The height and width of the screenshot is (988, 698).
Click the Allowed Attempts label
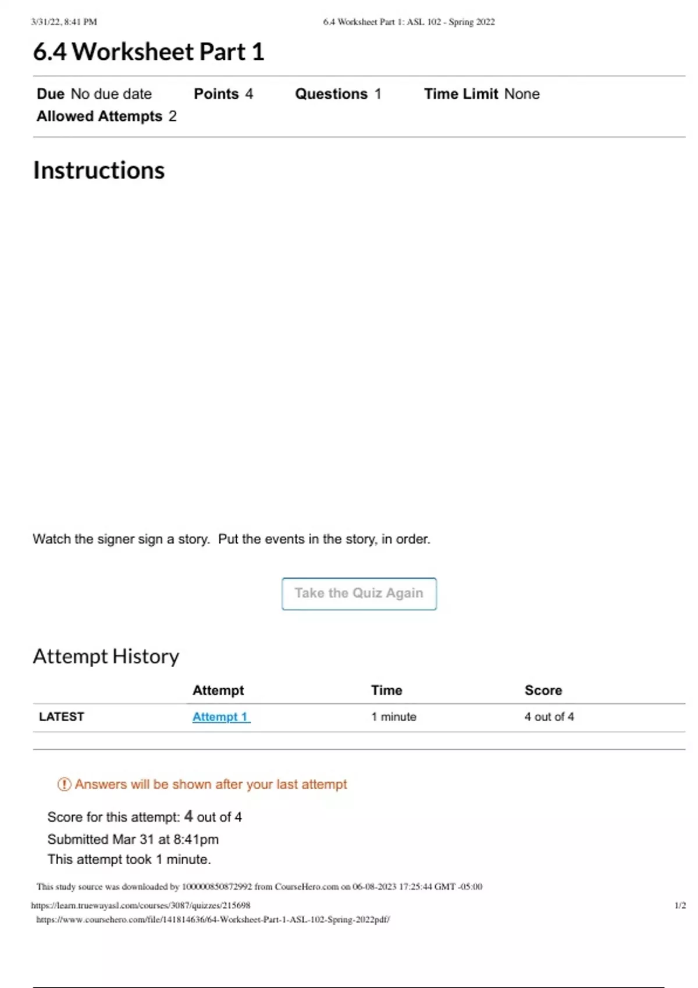pyautogui.click(x=99, y=116)
